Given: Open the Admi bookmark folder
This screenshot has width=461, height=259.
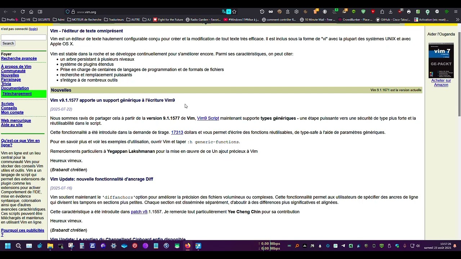Looking at the screenshot, I should point(58,19).
